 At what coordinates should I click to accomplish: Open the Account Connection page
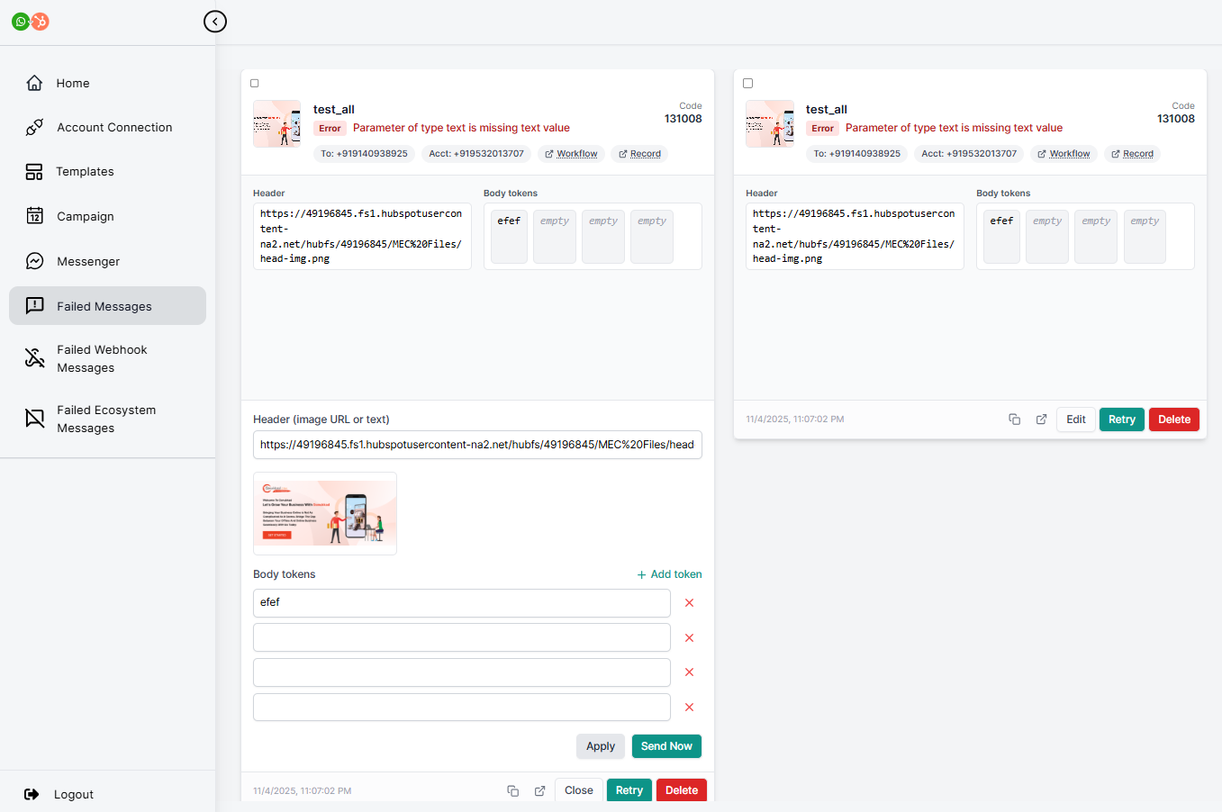(x=113, y=128)
